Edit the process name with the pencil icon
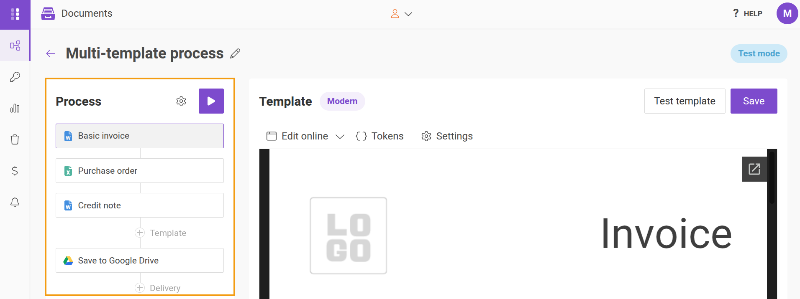 [x=235, y=53]
